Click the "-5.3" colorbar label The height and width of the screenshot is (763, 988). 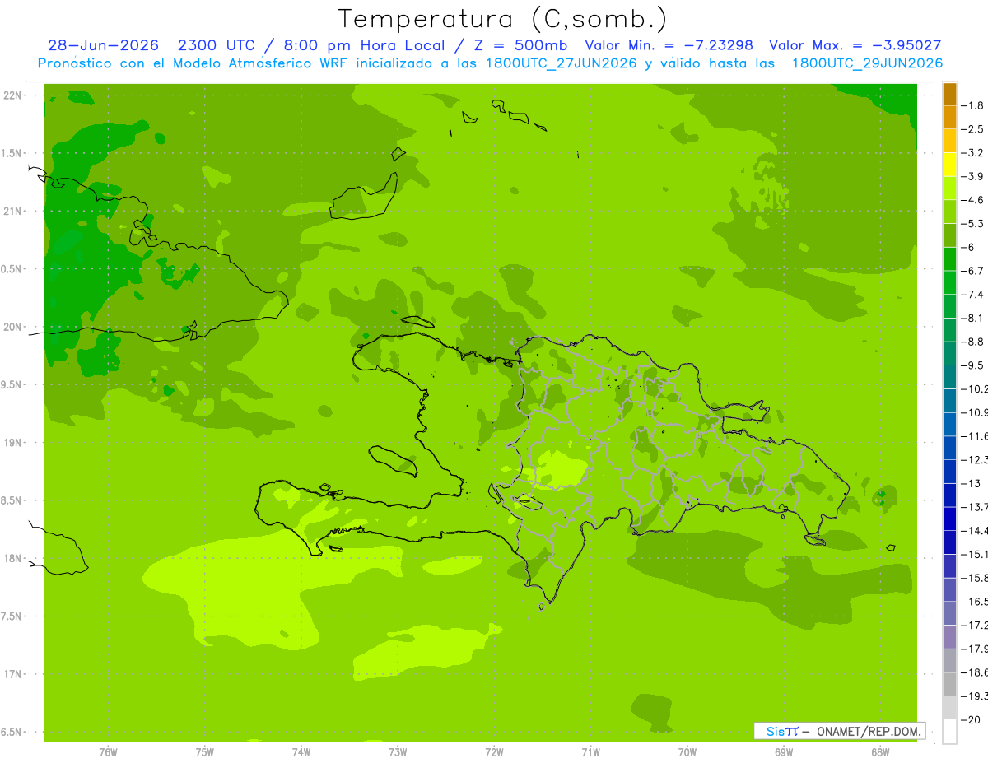click(x=973, y=224)
